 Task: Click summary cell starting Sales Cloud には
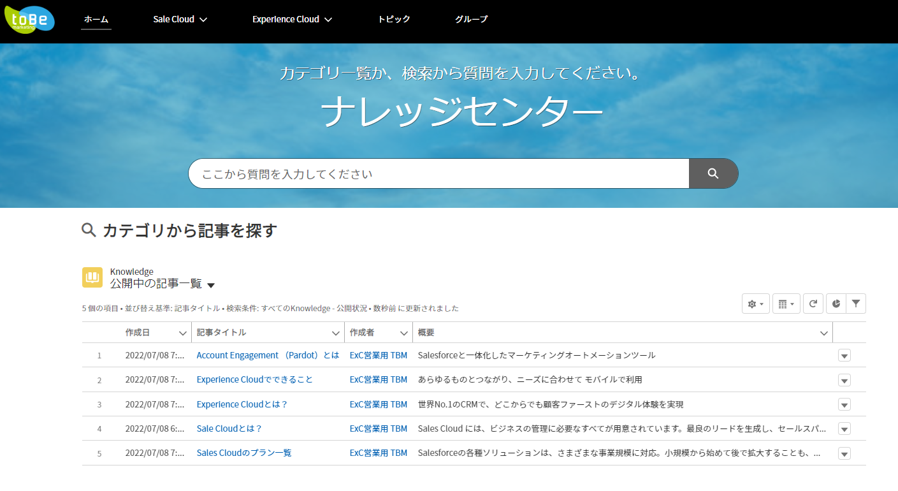tap(622, 429)
